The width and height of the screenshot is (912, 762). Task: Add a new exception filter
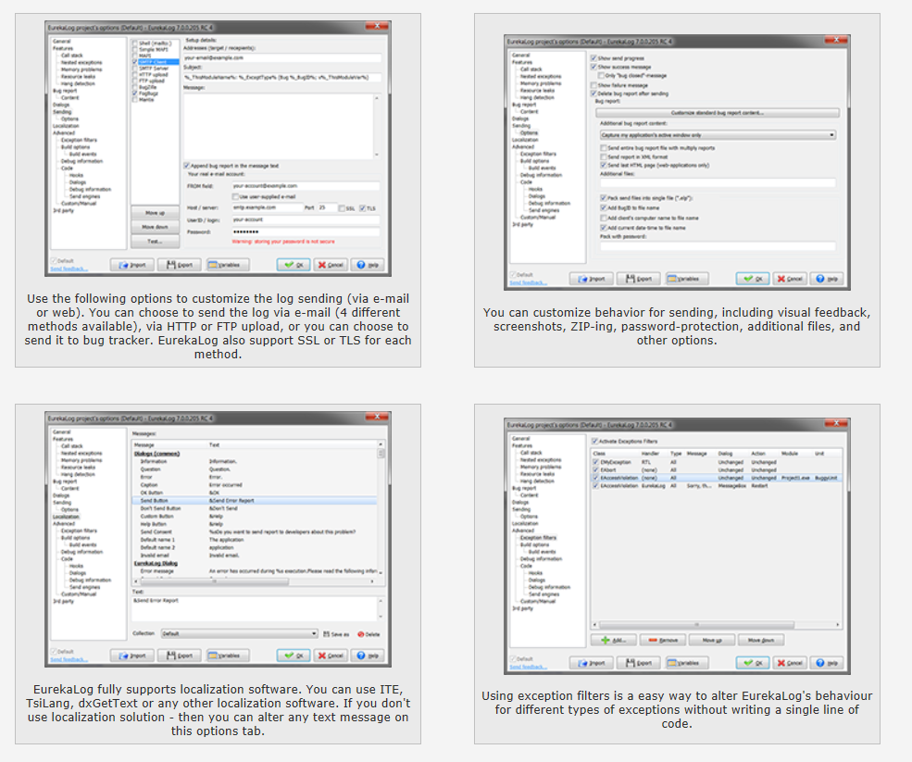(x=613, y=641)
